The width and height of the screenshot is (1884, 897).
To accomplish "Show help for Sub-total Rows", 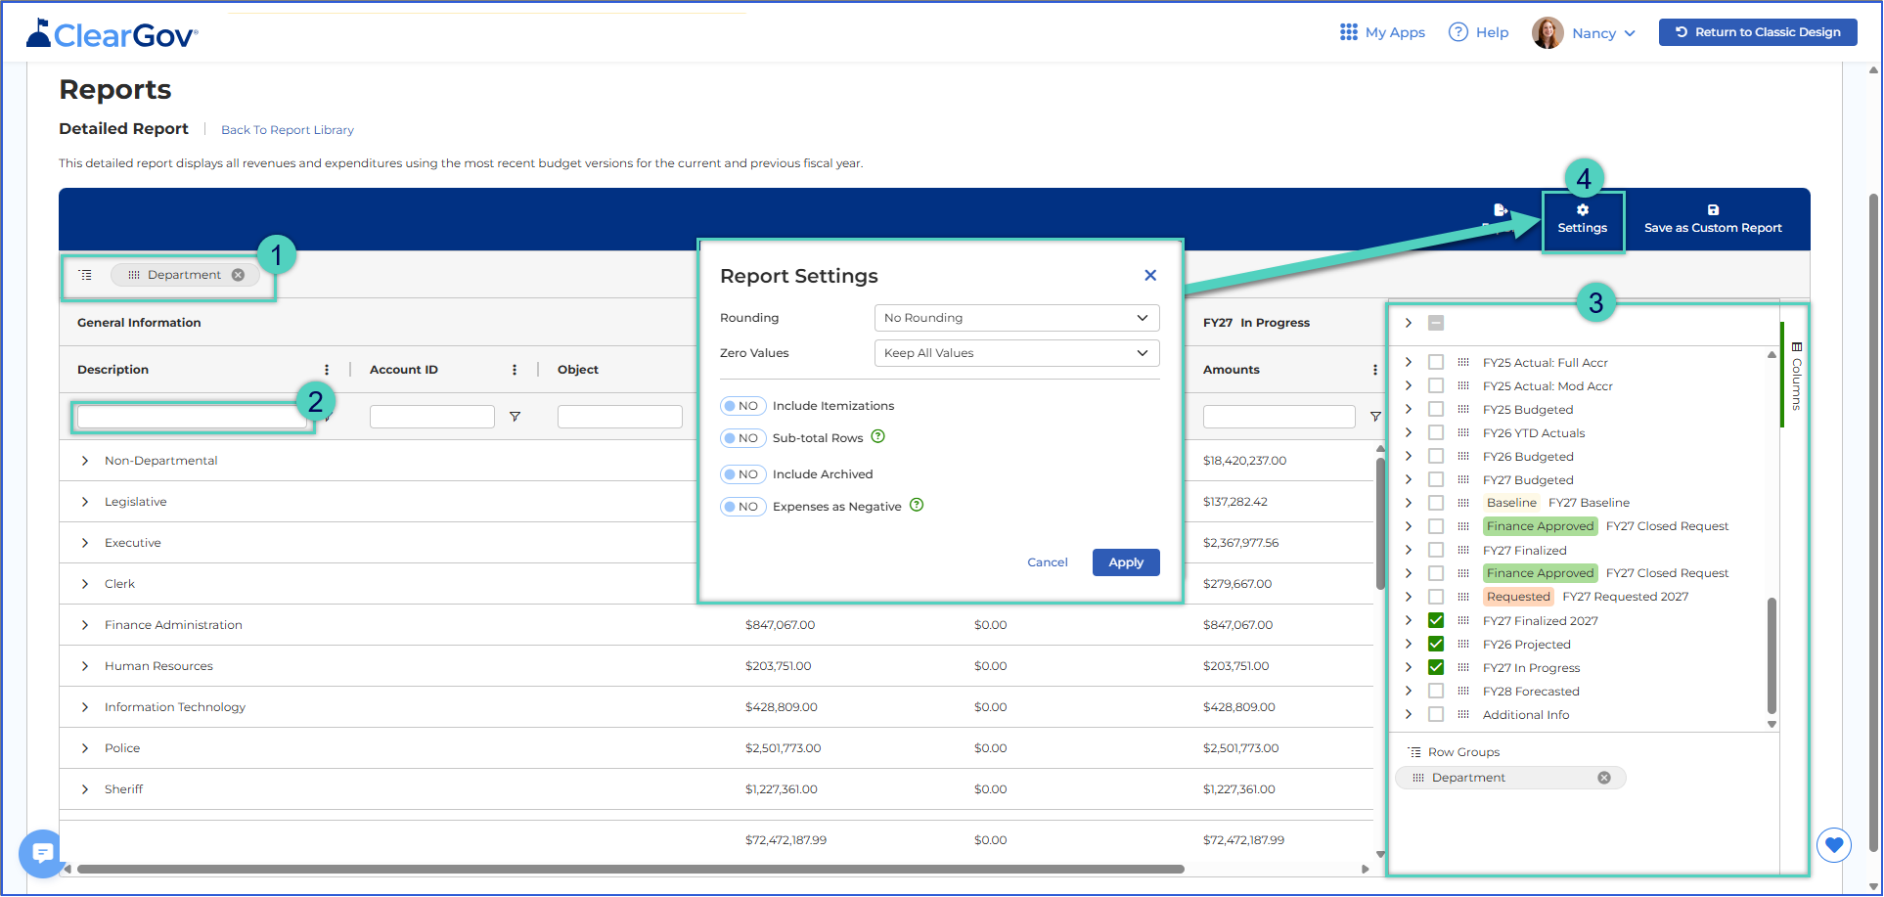I will 877,436.
